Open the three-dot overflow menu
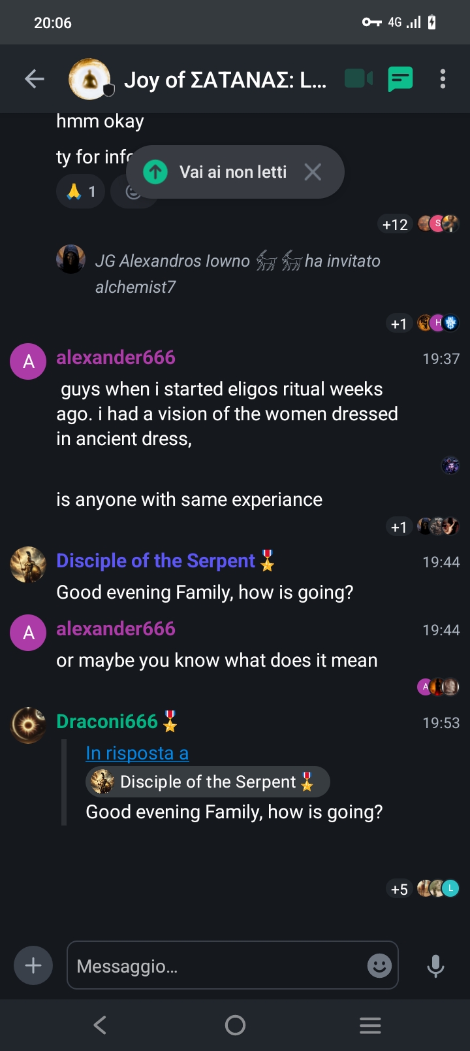The height and width of the screenshot is (1051, 470). coord(443,79)
